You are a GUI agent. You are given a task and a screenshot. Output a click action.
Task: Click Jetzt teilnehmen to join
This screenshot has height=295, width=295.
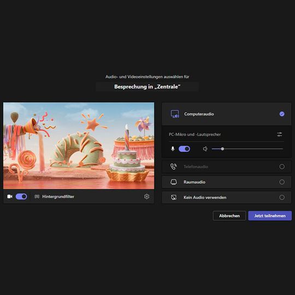[x=270, y=216]
